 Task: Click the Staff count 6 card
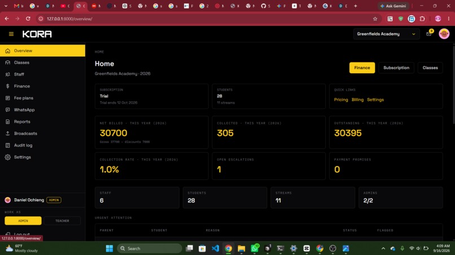(137, 198)
